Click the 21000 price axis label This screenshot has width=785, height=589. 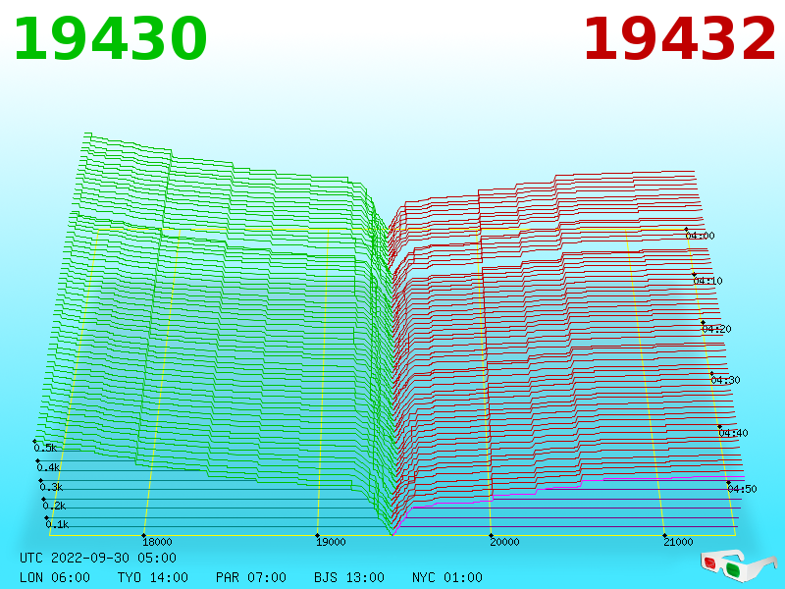click(678, 542)
